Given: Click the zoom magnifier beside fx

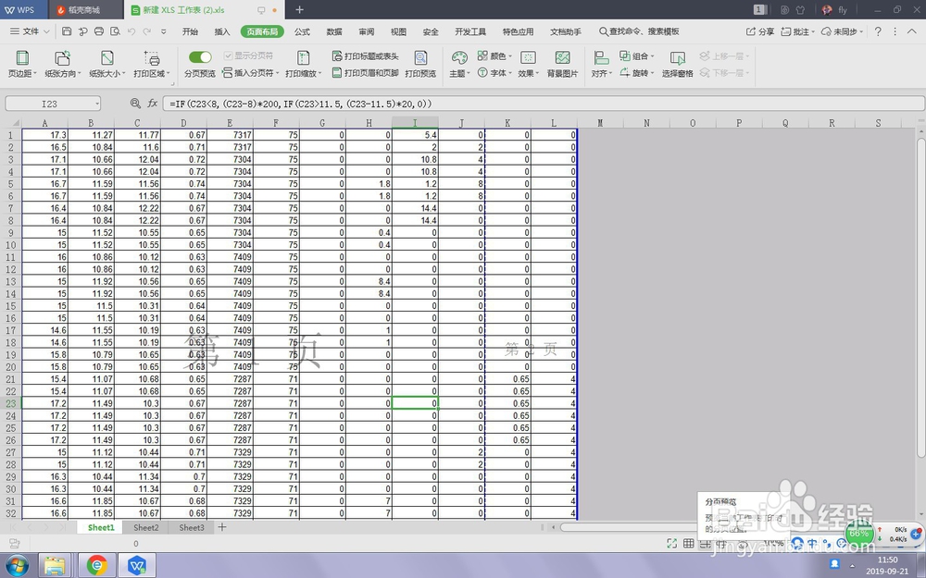Looking at the screenshot, I should point(135,104).
